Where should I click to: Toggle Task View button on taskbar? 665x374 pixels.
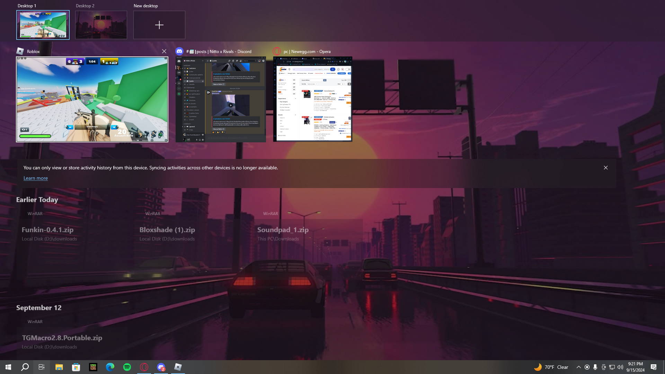click(x=42, y=367)
